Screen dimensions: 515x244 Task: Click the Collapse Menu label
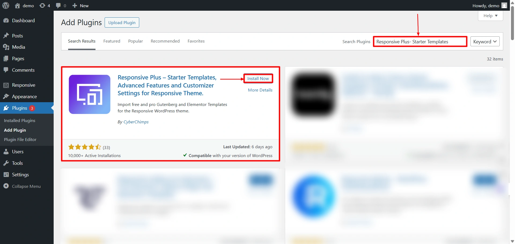tap(26, 186)
